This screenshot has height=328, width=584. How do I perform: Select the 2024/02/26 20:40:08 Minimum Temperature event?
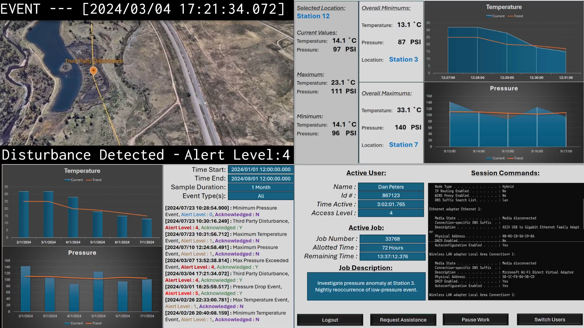(x=226, y=316)
